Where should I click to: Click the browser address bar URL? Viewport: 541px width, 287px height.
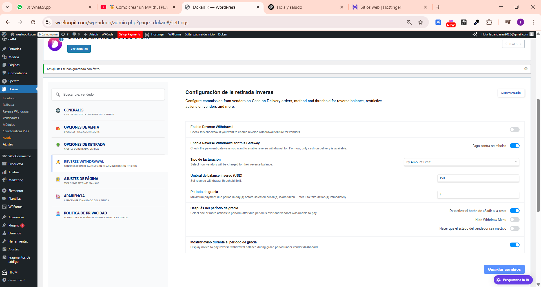122,22
